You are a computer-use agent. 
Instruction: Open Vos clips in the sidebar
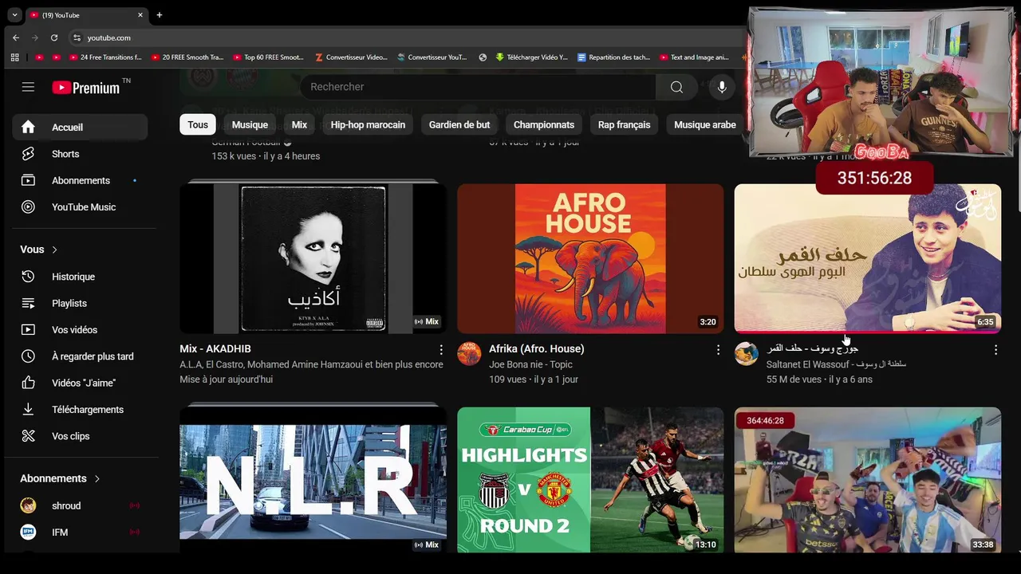80,436
